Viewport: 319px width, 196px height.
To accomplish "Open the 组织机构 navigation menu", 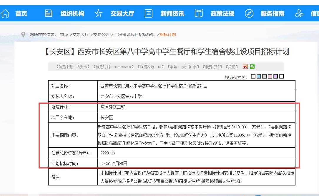I will [72, 13].
